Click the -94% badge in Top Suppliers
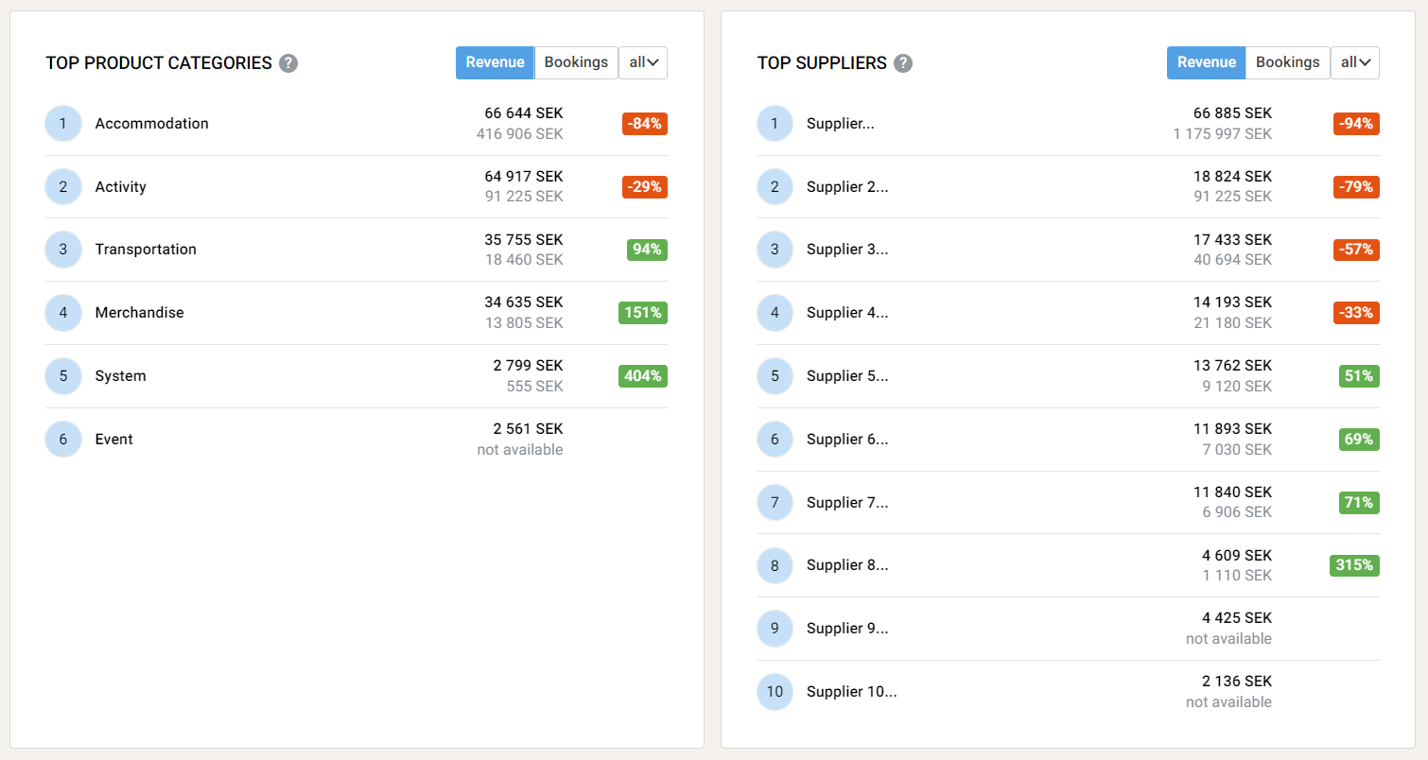 1356,124
